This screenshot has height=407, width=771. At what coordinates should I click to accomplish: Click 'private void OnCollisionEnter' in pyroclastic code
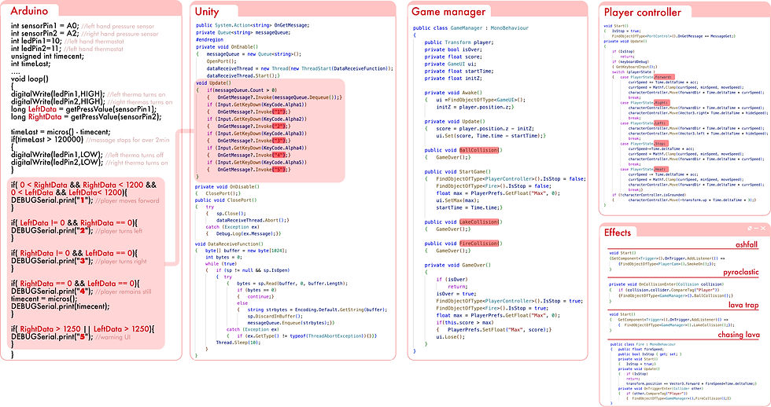coord(666,284)
